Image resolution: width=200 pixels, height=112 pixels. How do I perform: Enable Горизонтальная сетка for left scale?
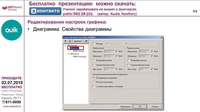(94, 65)
